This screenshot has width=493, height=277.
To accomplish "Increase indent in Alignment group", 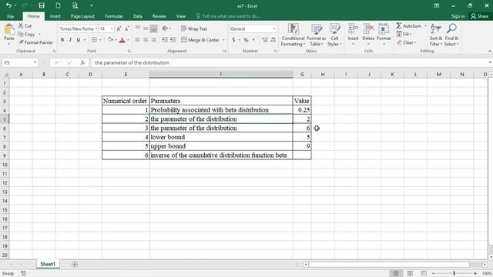I will click(x=173, y=39).
